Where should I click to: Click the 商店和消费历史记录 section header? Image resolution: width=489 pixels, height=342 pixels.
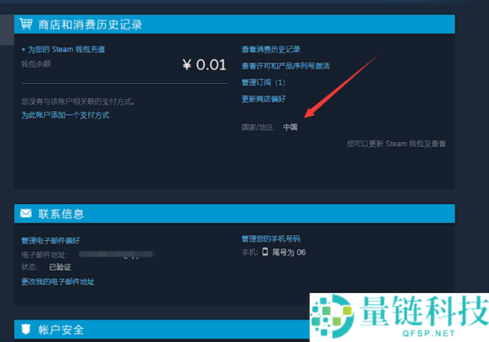tap(91, 24)
